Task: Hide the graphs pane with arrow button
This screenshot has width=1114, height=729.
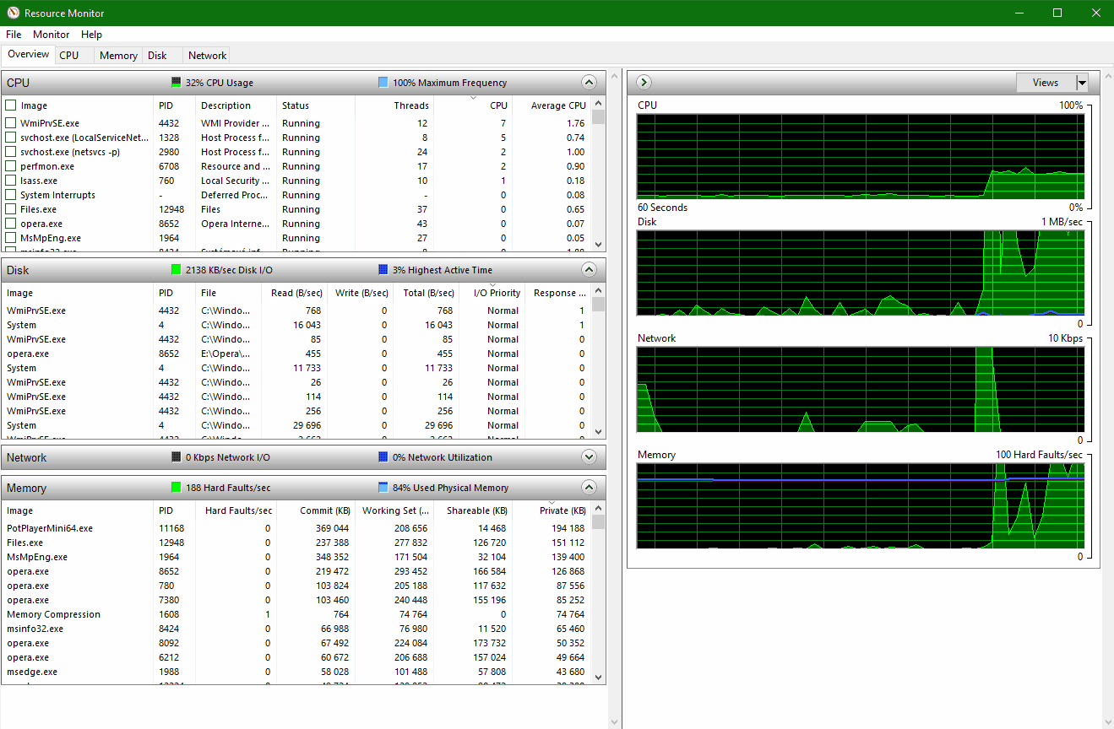Action: click(x=644, y=83)
